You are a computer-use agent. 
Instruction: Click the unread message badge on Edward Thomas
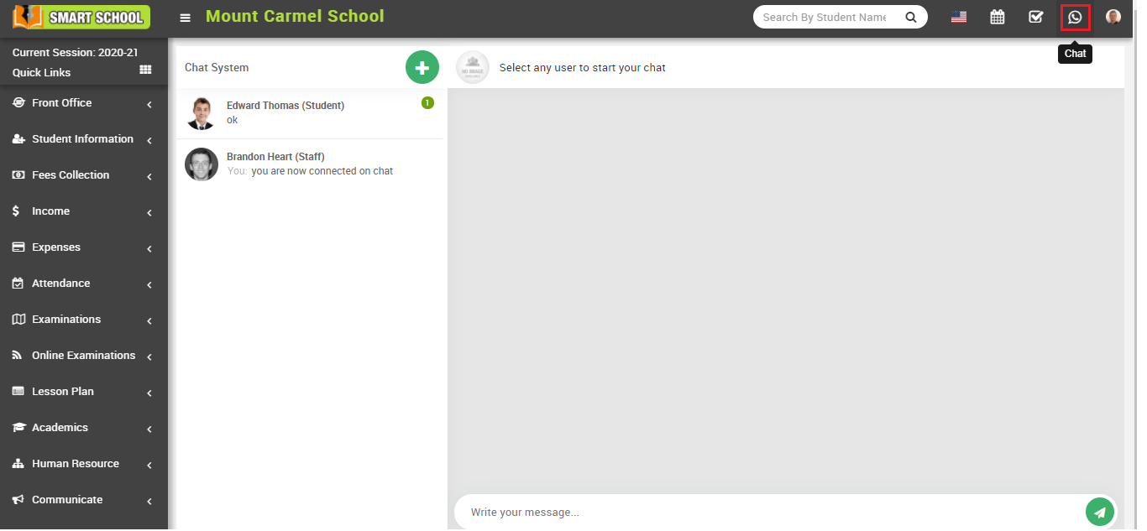tap(427, 102)
